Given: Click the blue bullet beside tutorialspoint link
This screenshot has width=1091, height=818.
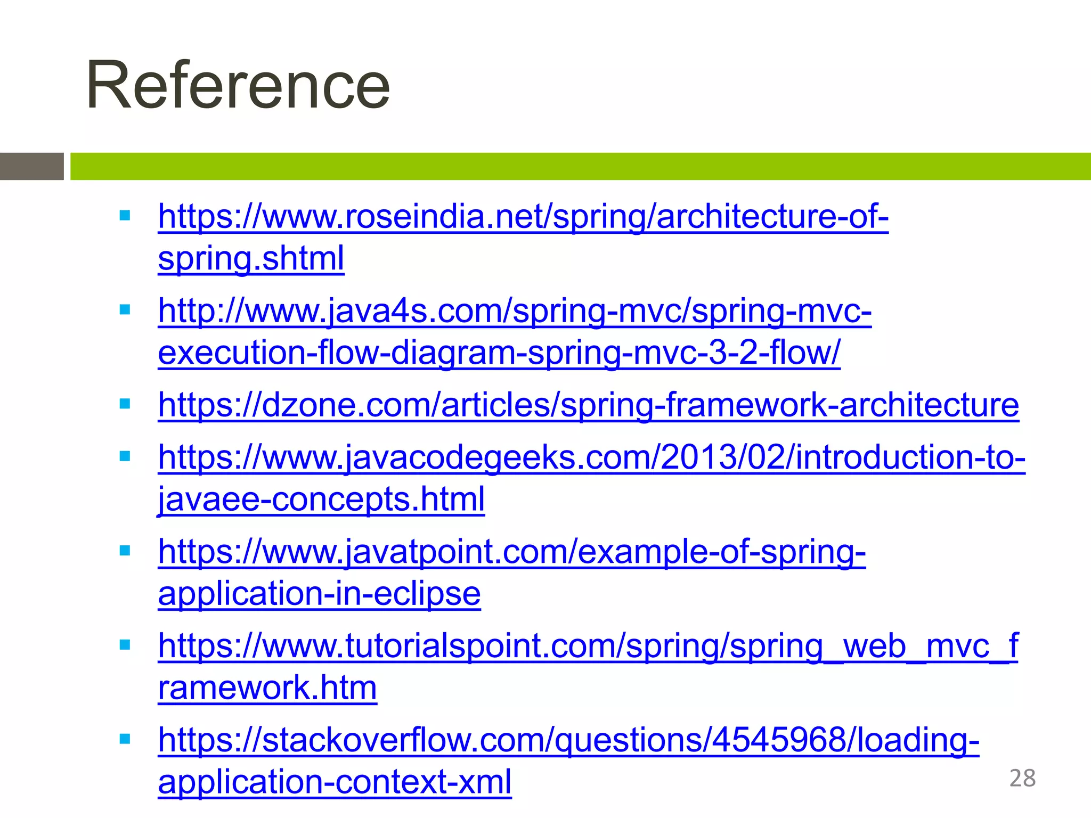Looking at the screenshot, I should pyautogui.click(x=125, y=645).
